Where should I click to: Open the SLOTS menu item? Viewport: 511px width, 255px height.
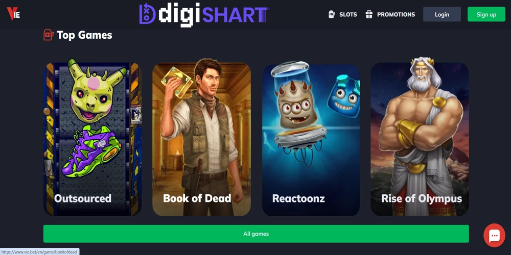point(348,15)
